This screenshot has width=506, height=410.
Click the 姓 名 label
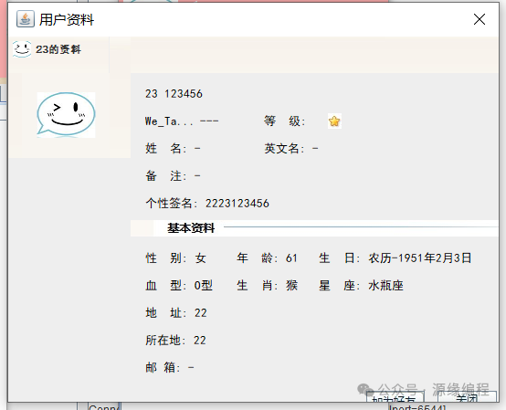(165, 149)
